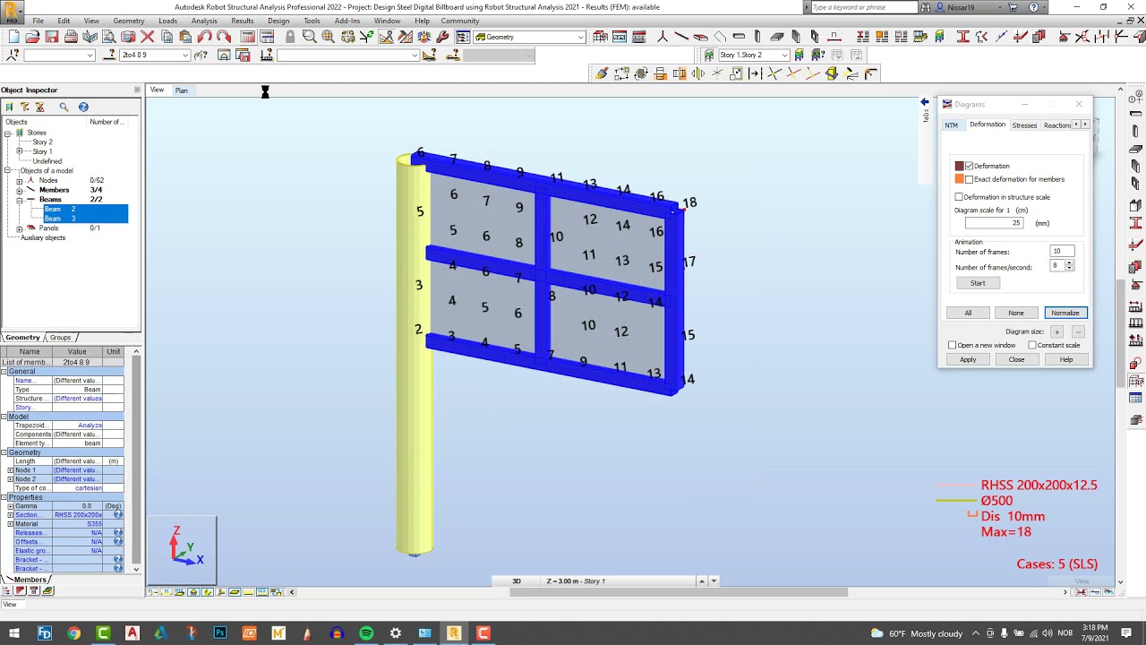
Task: Click Help in the Diagrams dialog
Action: point(1066,359)
